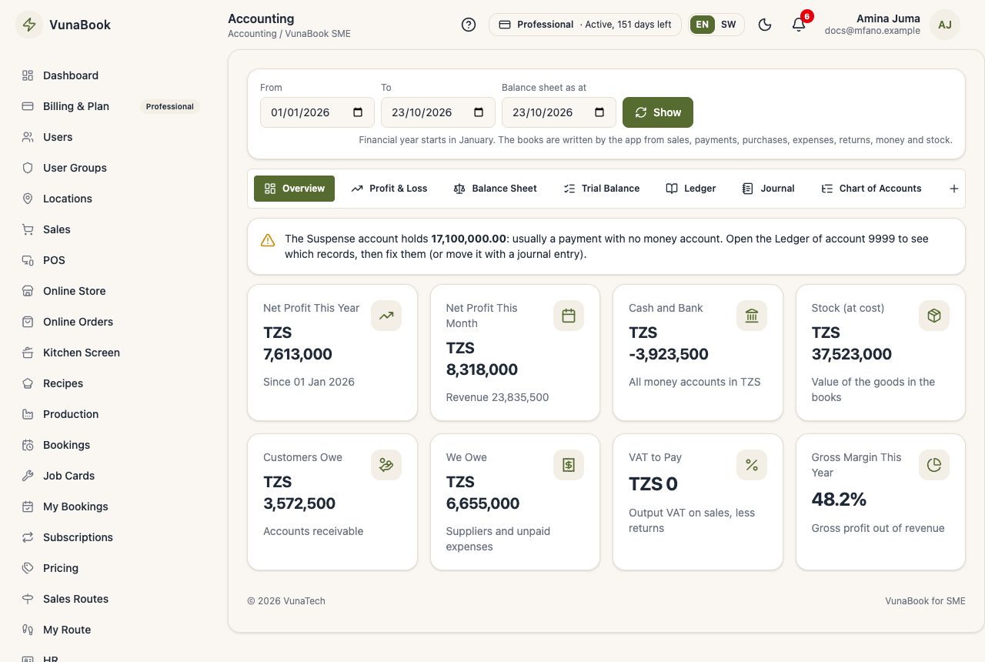The height and width of the screenshot is (662, 985).
Task: Switch language to EN
Action: coord(702,25)
